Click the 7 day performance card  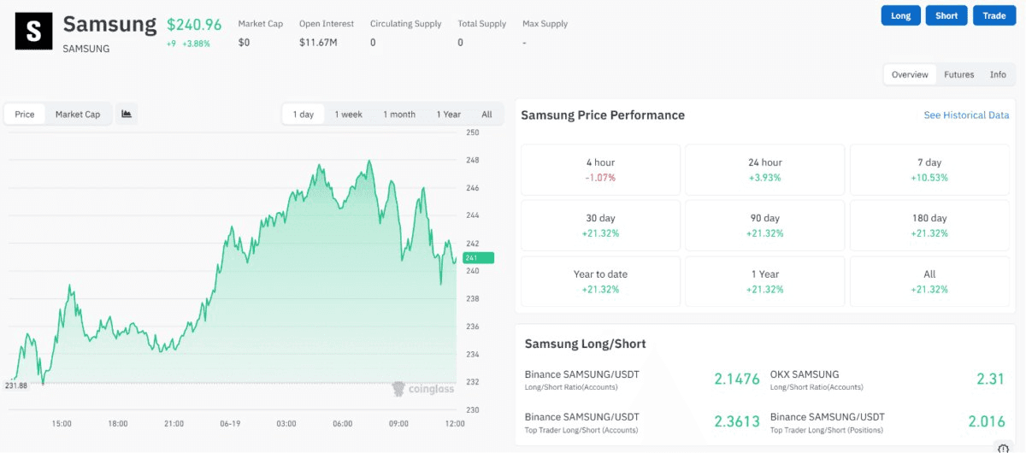[929, 169]
